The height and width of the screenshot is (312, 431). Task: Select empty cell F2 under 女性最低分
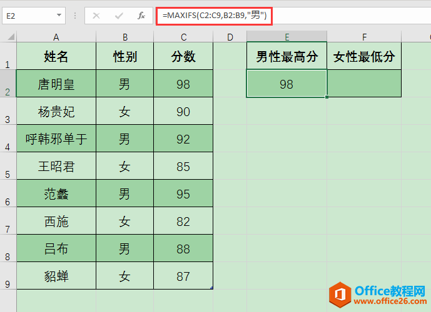point(364,84)
